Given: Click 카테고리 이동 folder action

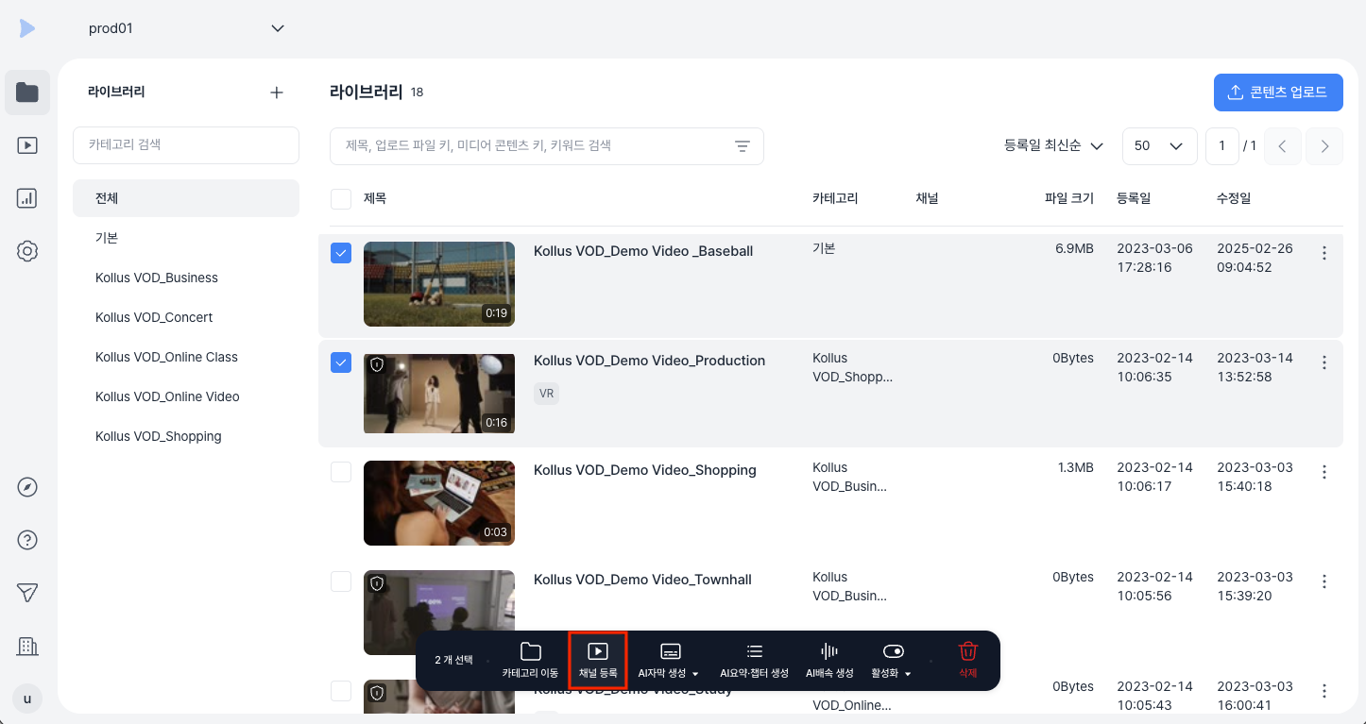Looking at the screenshot, I should (x=530, y=661).
